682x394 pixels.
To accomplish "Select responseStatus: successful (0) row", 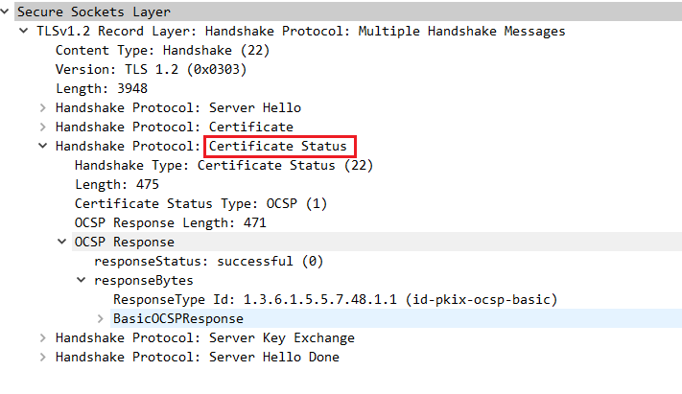I will [x=209, y=261].
